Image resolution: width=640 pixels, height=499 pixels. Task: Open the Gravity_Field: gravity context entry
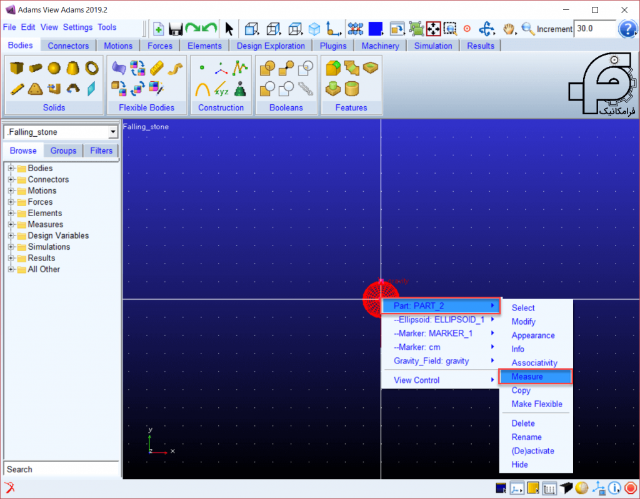[441, 361]
